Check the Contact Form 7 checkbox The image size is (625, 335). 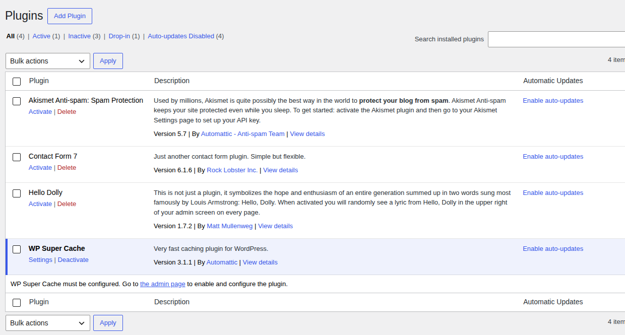tap(17, 157)
